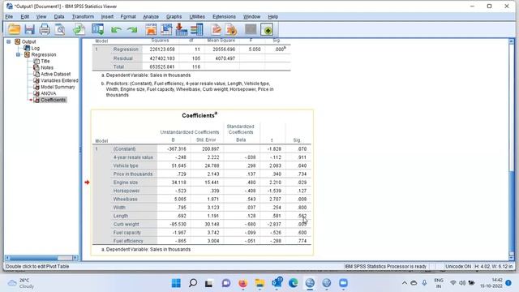Click the Go to Variable icon

click(182, 29)
